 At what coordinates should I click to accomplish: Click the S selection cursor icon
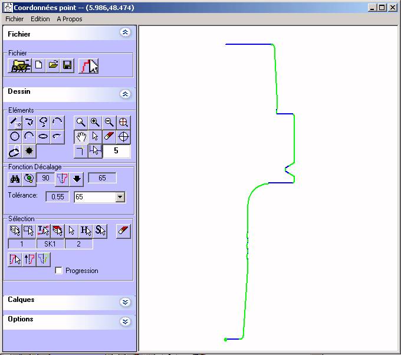100,231
